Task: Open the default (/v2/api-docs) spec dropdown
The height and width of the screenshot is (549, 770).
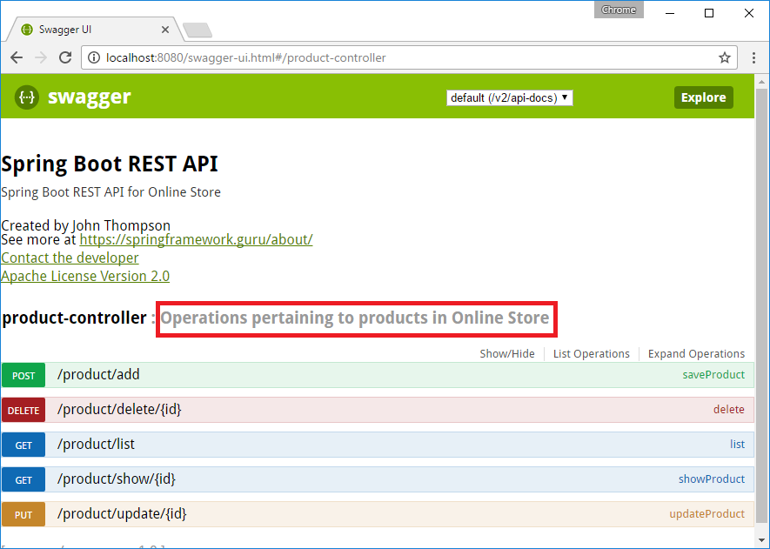Action: point(509,97)
